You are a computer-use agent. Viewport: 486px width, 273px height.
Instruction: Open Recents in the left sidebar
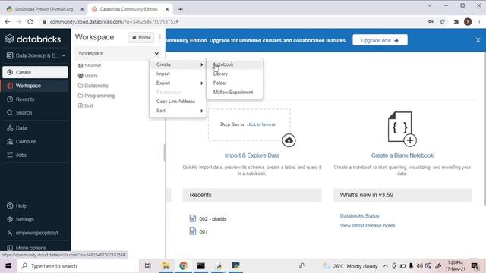[35, 99]
